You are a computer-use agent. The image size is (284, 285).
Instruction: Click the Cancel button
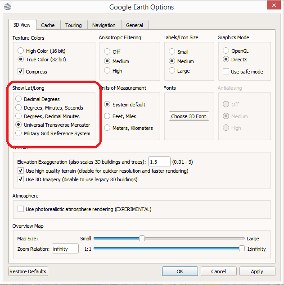[x=219, y=271]
